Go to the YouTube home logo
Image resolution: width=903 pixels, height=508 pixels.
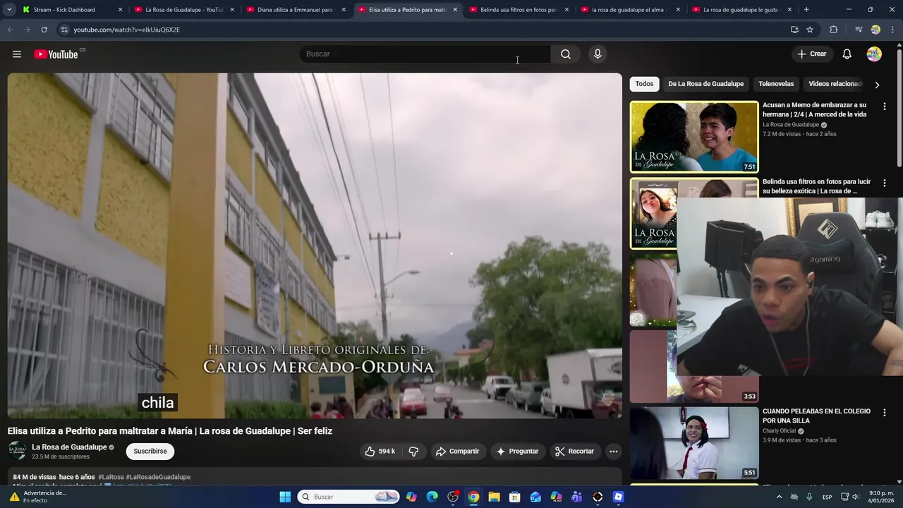pos(56,54)
